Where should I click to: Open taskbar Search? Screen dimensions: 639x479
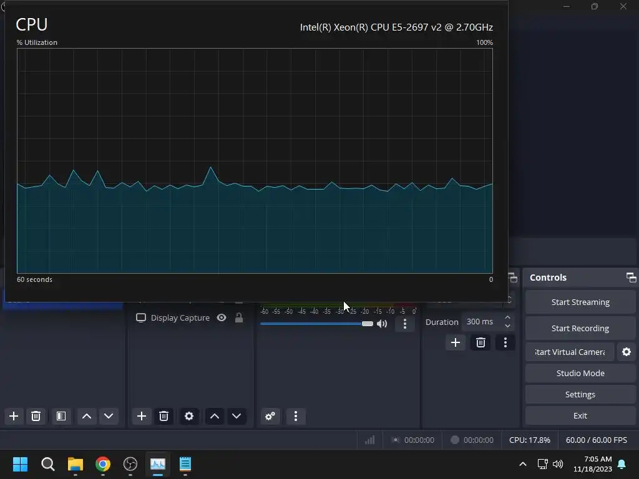(x=47, y=464)
